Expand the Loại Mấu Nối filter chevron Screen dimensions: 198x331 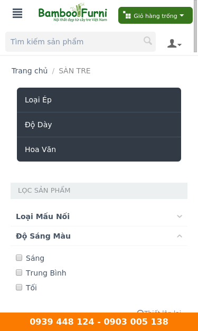[x=180, y=216]
